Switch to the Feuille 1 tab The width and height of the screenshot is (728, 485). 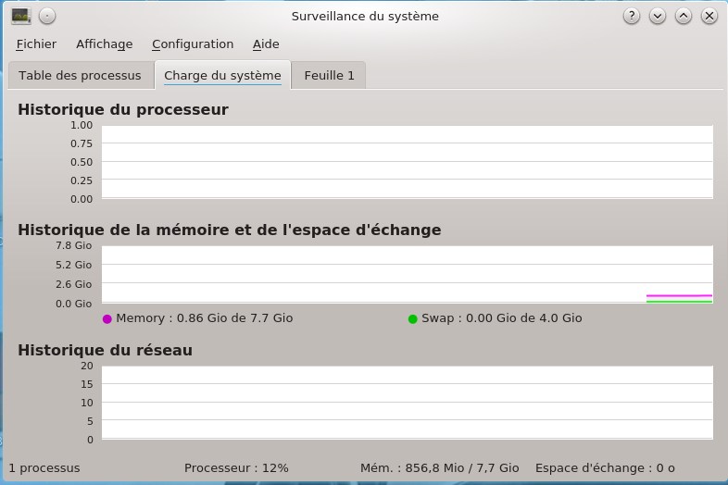point(329,75)
